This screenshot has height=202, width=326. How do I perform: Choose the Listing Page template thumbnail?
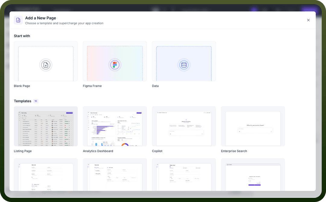click(46, 126)
